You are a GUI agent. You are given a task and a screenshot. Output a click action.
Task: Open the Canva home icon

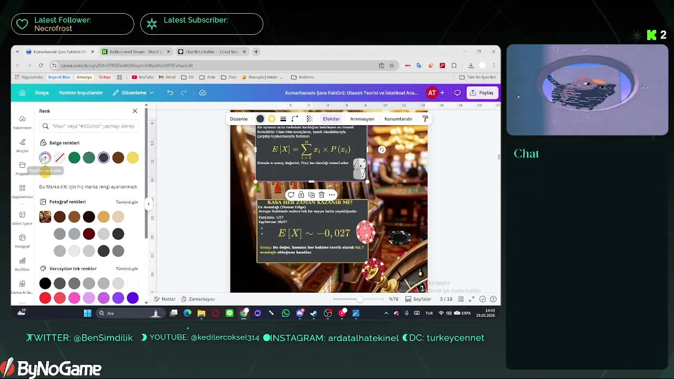(22, 93)
